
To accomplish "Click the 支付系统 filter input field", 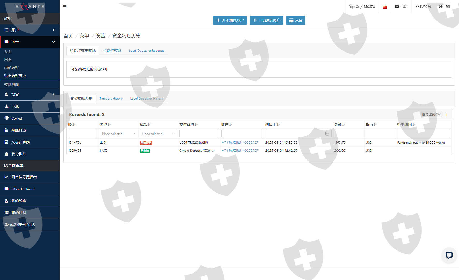I will (x=199, y=134).
